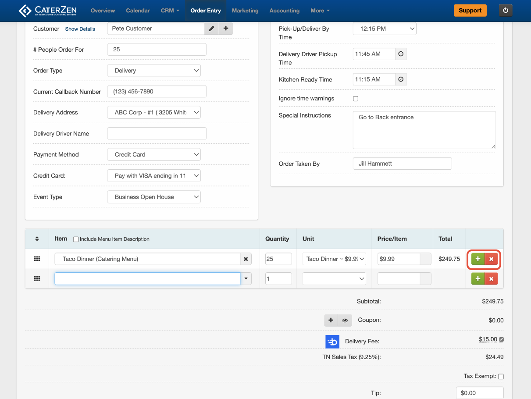Click the Current Callback Number field
The width and height of the screenshot is (531, 399).
pos(157,92)
